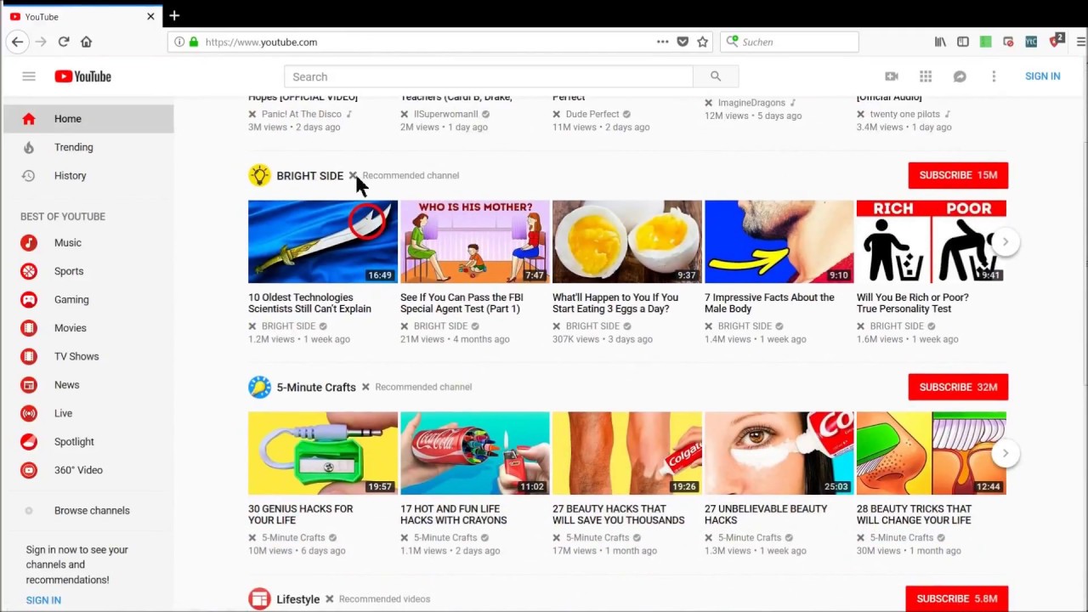
Task: Open the Rich or Poor personality test thumbnail
Action: pos(932,241)
